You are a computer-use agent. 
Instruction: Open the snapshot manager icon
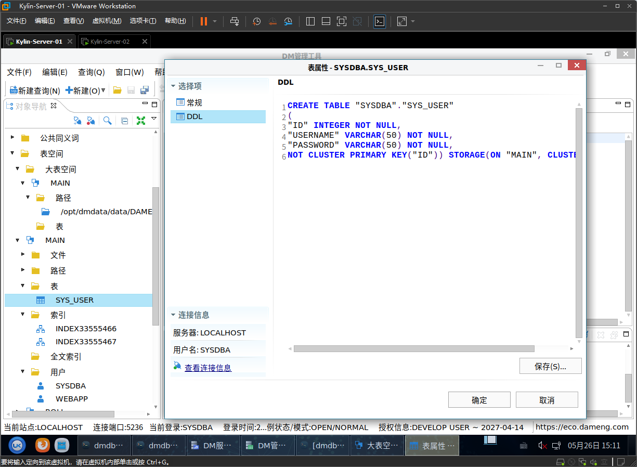(288, 21)
